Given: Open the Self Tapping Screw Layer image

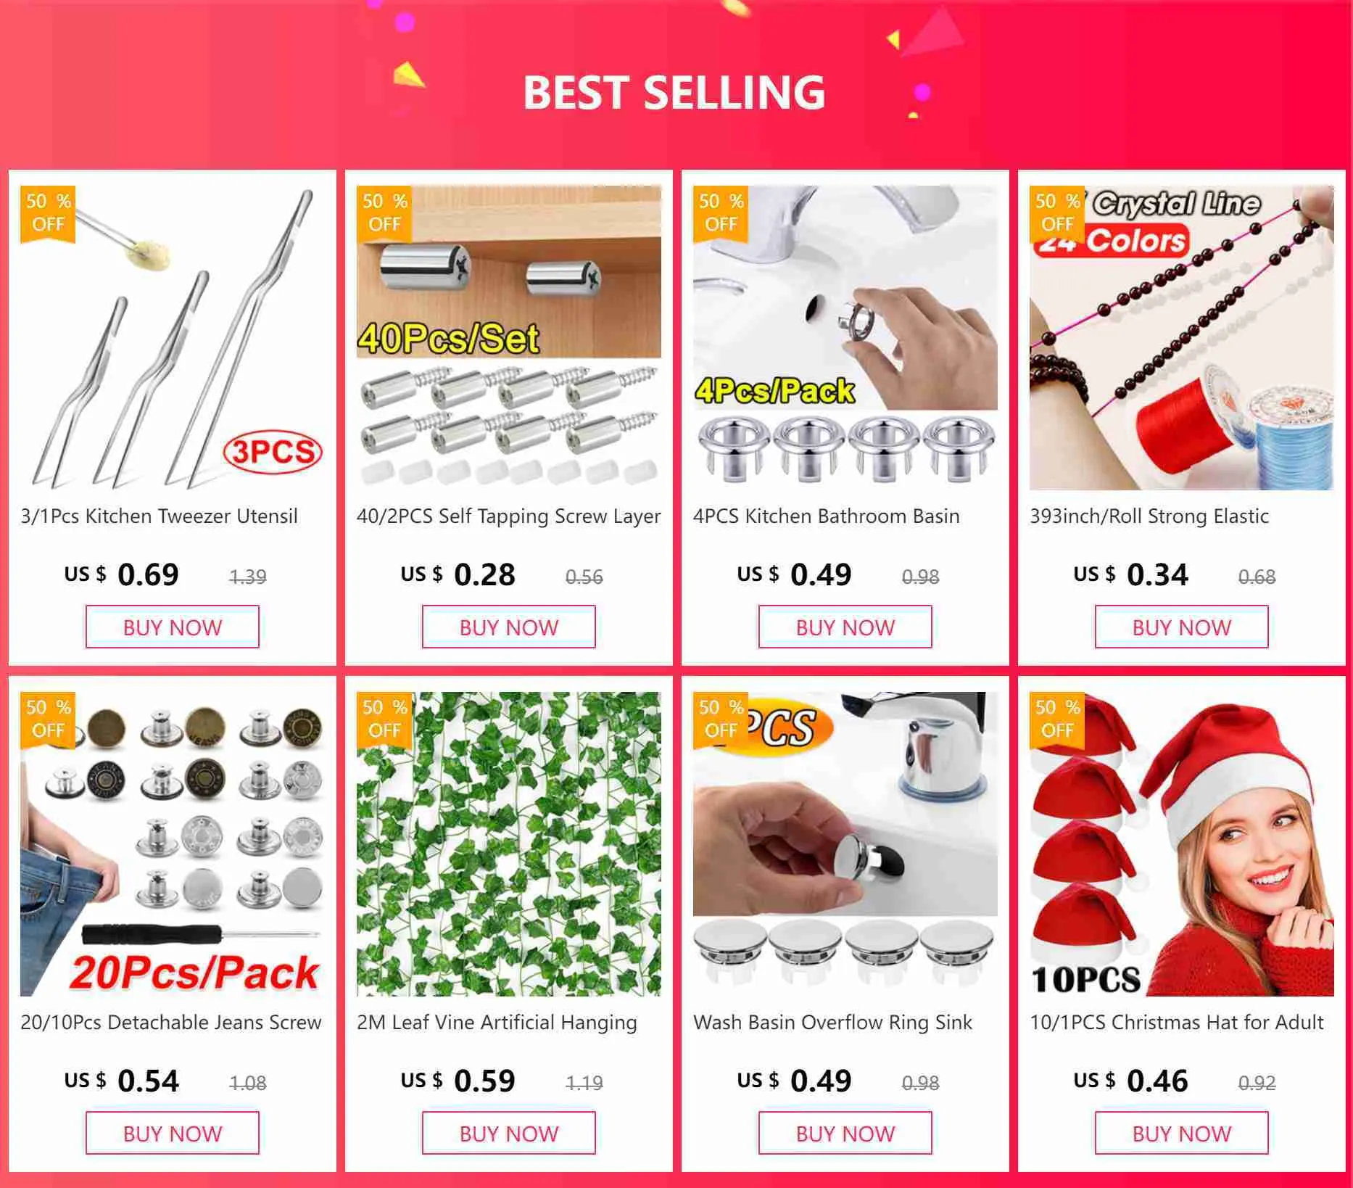Looking at the screenshot, I should [x=509, y=338].
